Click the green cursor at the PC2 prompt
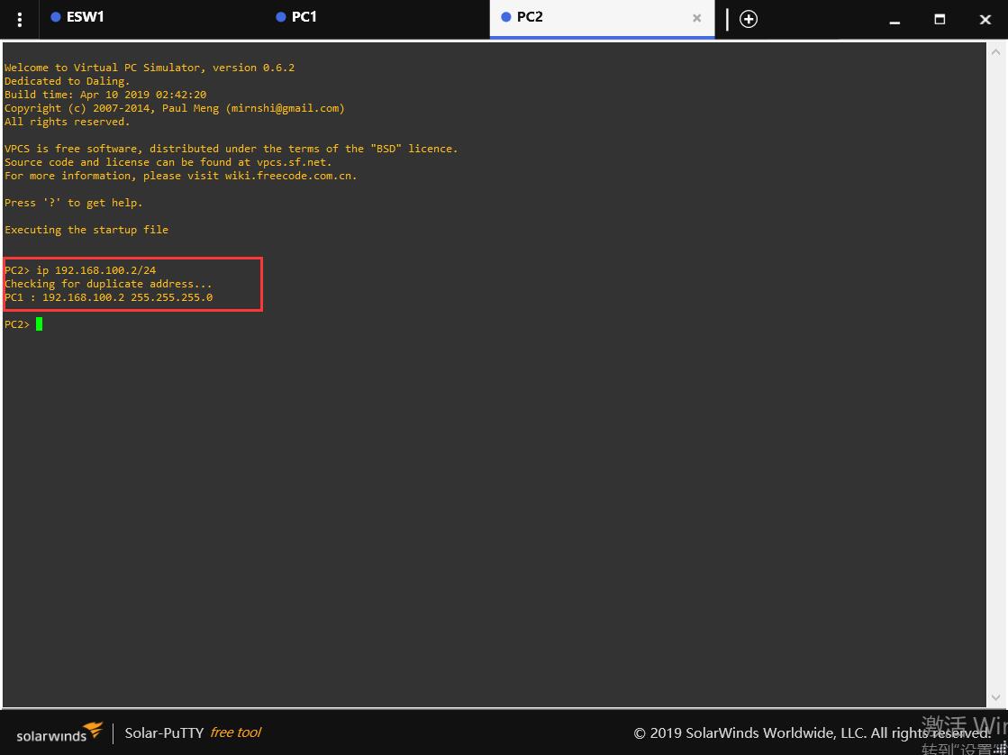 40,324
